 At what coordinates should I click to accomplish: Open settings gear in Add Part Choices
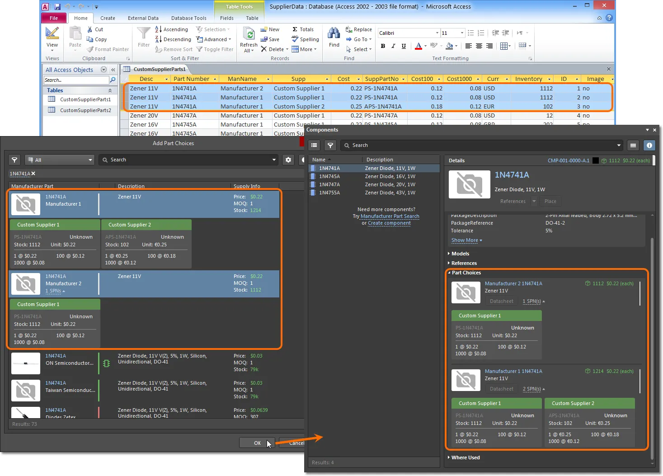tap(288, 160)
